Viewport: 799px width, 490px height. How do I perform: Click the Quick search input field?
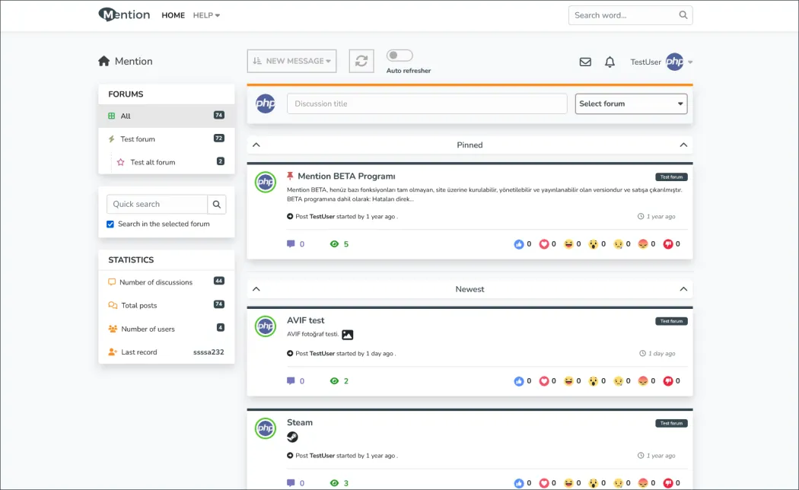point(157,204)
